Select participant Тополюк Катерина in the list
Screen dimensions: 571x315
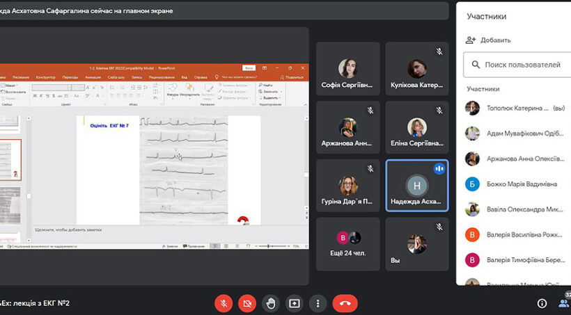tap(516, 108)
